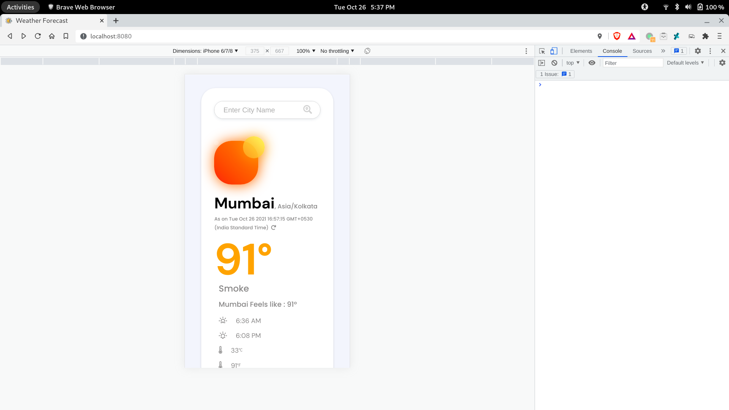
Task: Click the refresh weather icon beside timestamp
Action: 273,227
